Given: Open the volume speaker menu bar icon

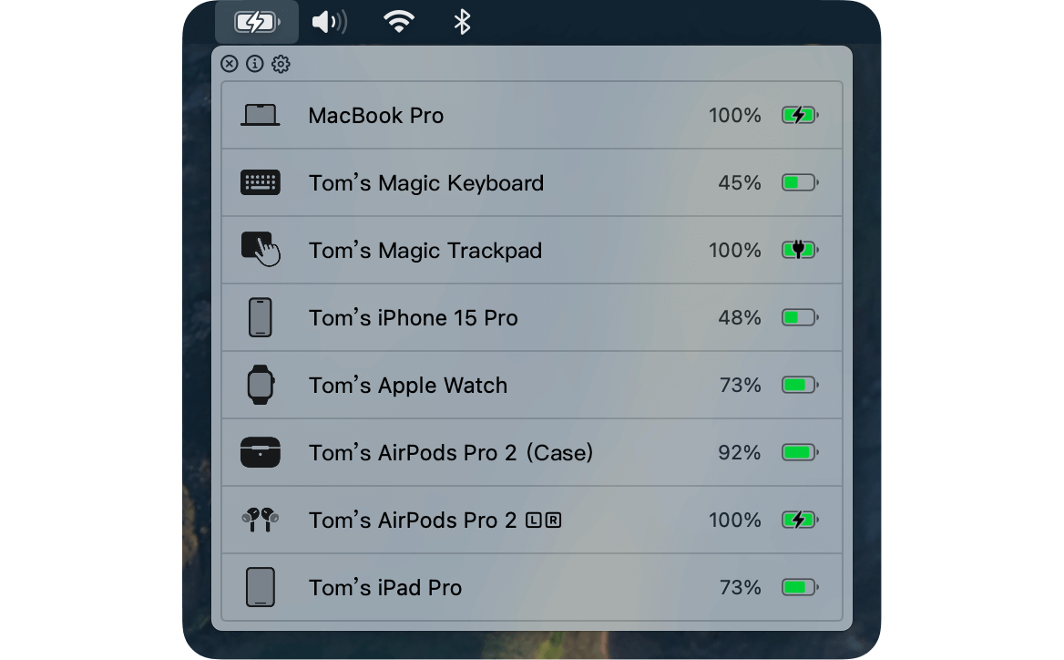Looking at the screenshot, I should (330, 22).
